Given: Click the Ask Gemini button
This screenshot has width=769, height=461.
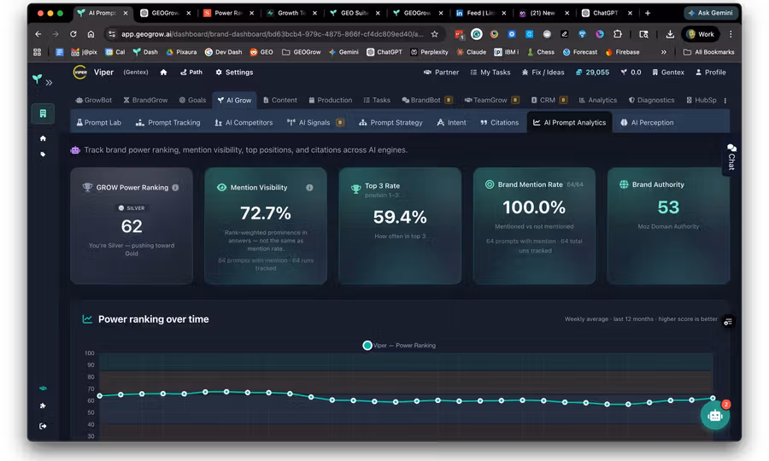Looking at the screenshot, I should click(711, 13).
